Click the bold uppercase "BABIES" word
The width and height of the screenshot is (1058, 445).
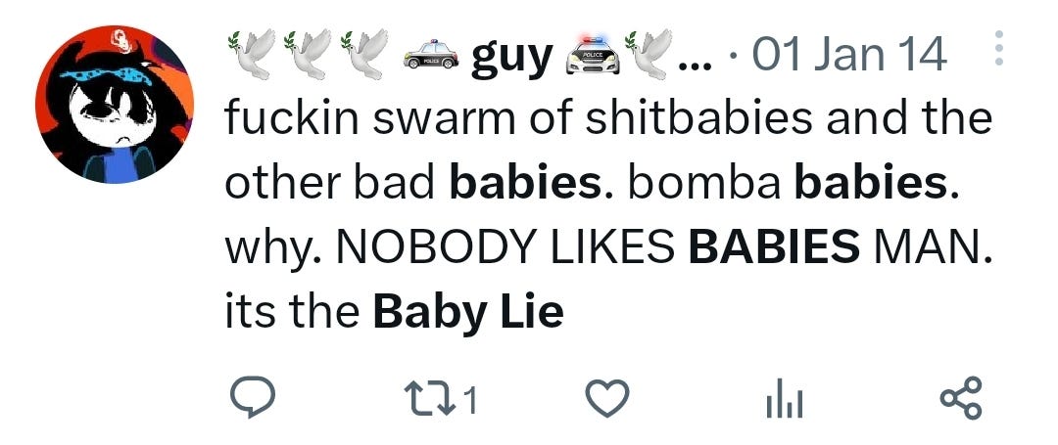(774, 247)
